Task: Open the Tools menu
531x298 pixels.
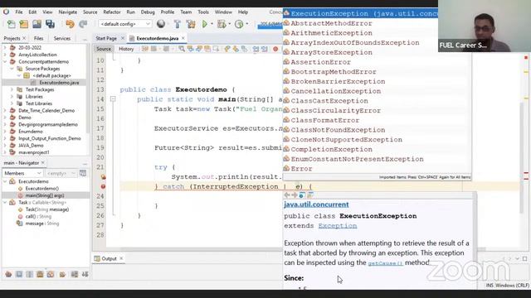Action: 203,12
